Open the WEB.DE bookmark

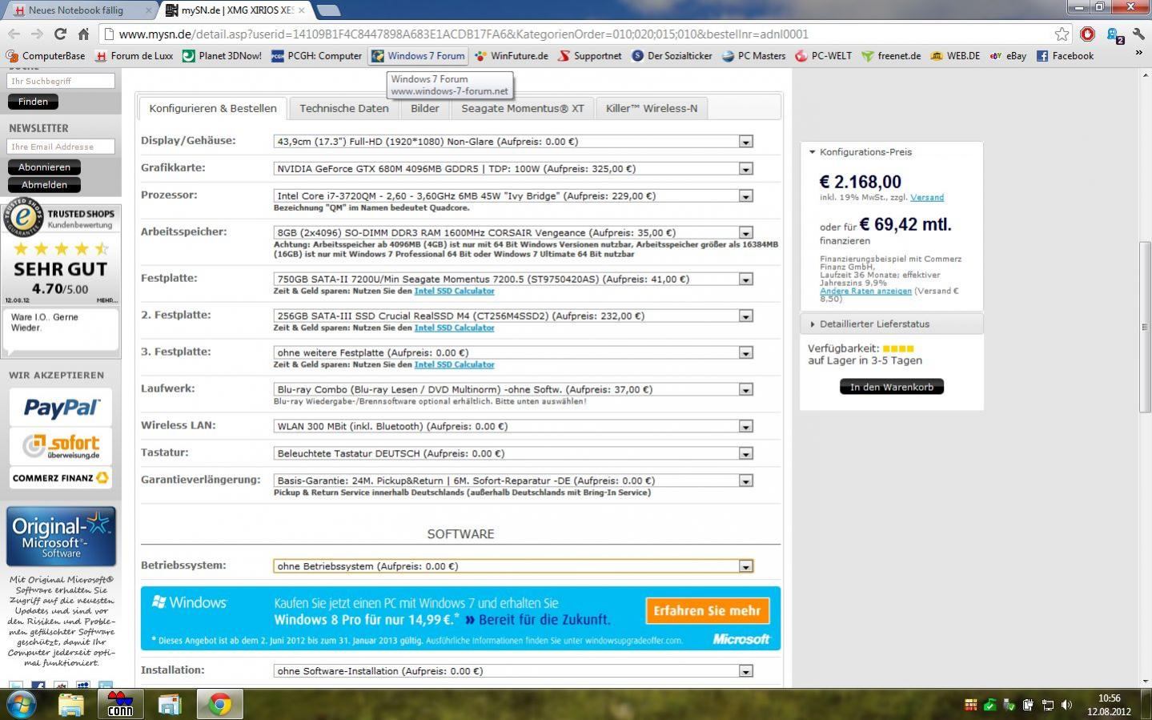[954, 56]
